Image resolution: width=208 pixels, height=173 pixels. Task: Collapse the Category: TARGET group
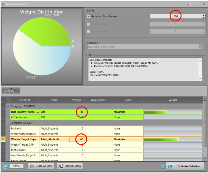tap(7, 123)
